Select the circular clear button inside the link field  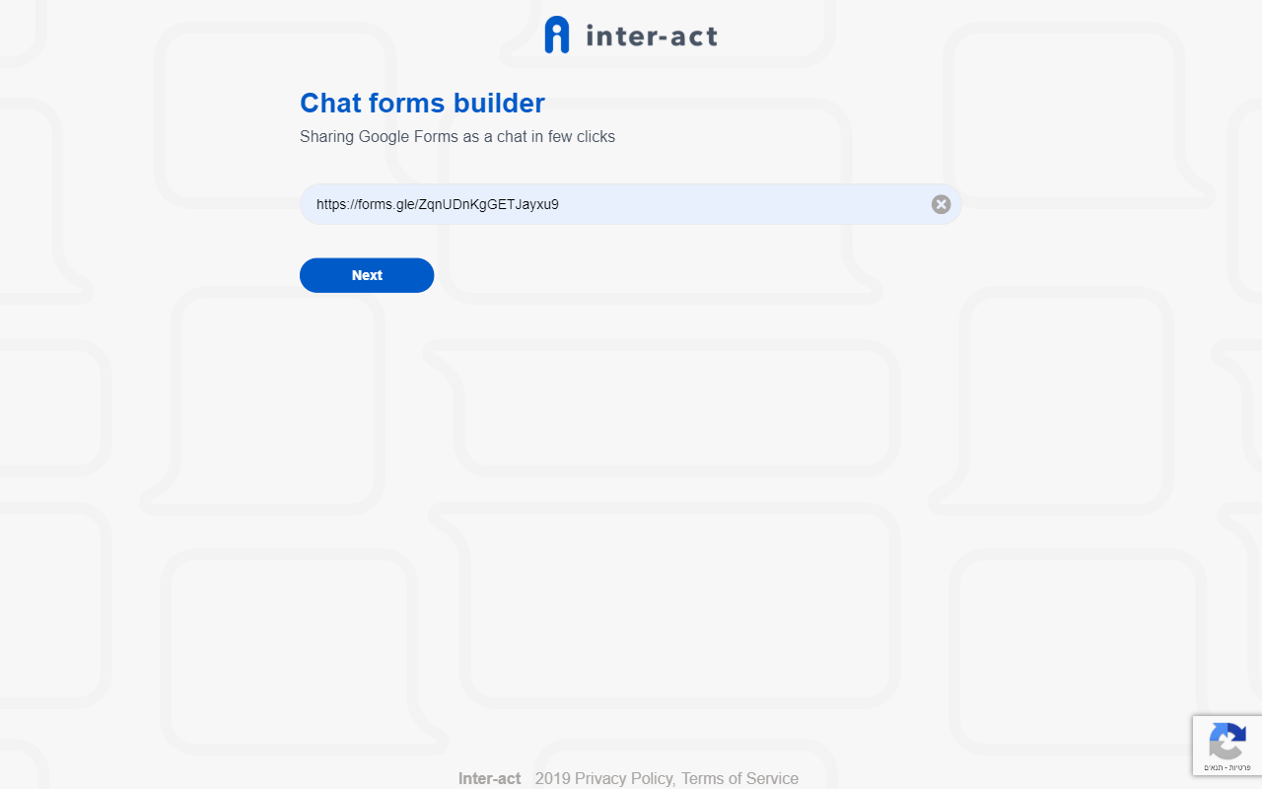point(941,204)
